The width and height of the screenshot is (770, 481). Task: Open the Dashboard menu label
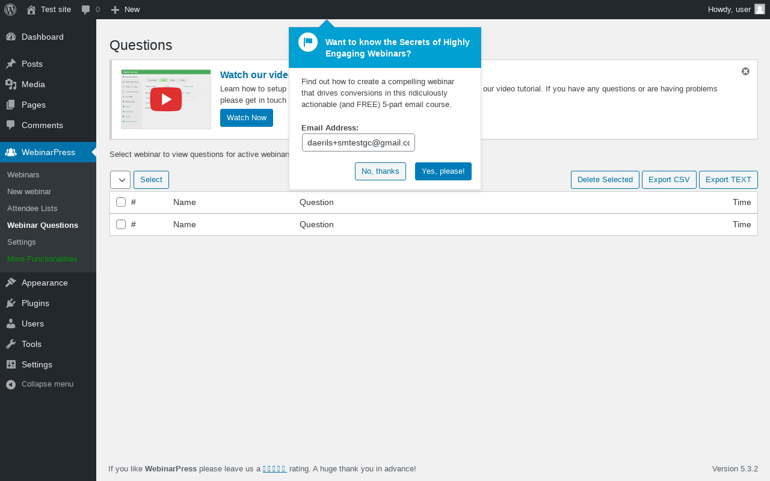43,37
